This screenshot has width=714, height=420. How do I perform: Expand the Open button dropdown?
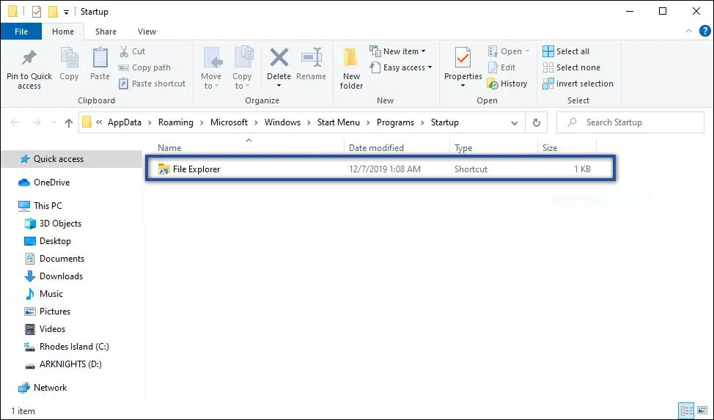tap(527, 51)
